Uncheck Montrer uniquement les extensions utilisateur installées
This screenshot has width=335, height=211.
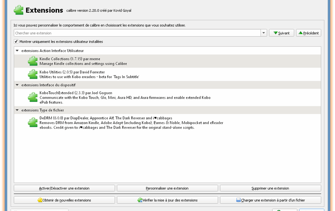point(16,42)
